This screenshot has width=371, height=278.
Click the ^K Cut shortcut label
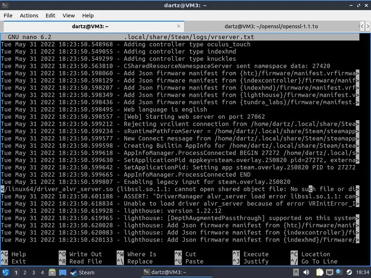click(185, 254)
